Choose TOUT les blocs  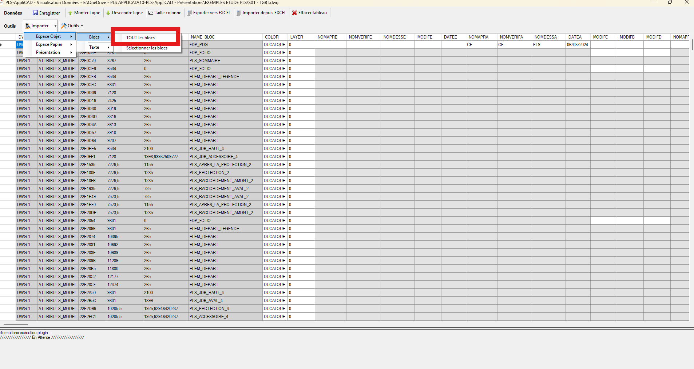pos(140,37)
